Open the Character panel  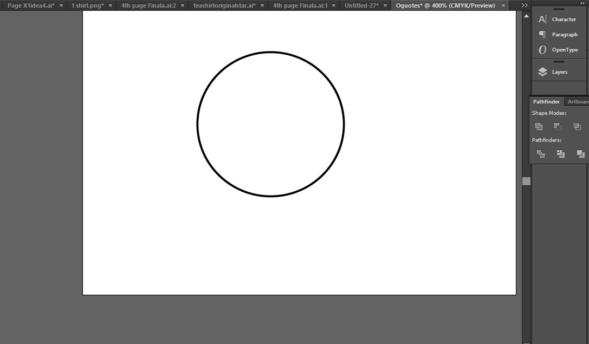(558, 19)
